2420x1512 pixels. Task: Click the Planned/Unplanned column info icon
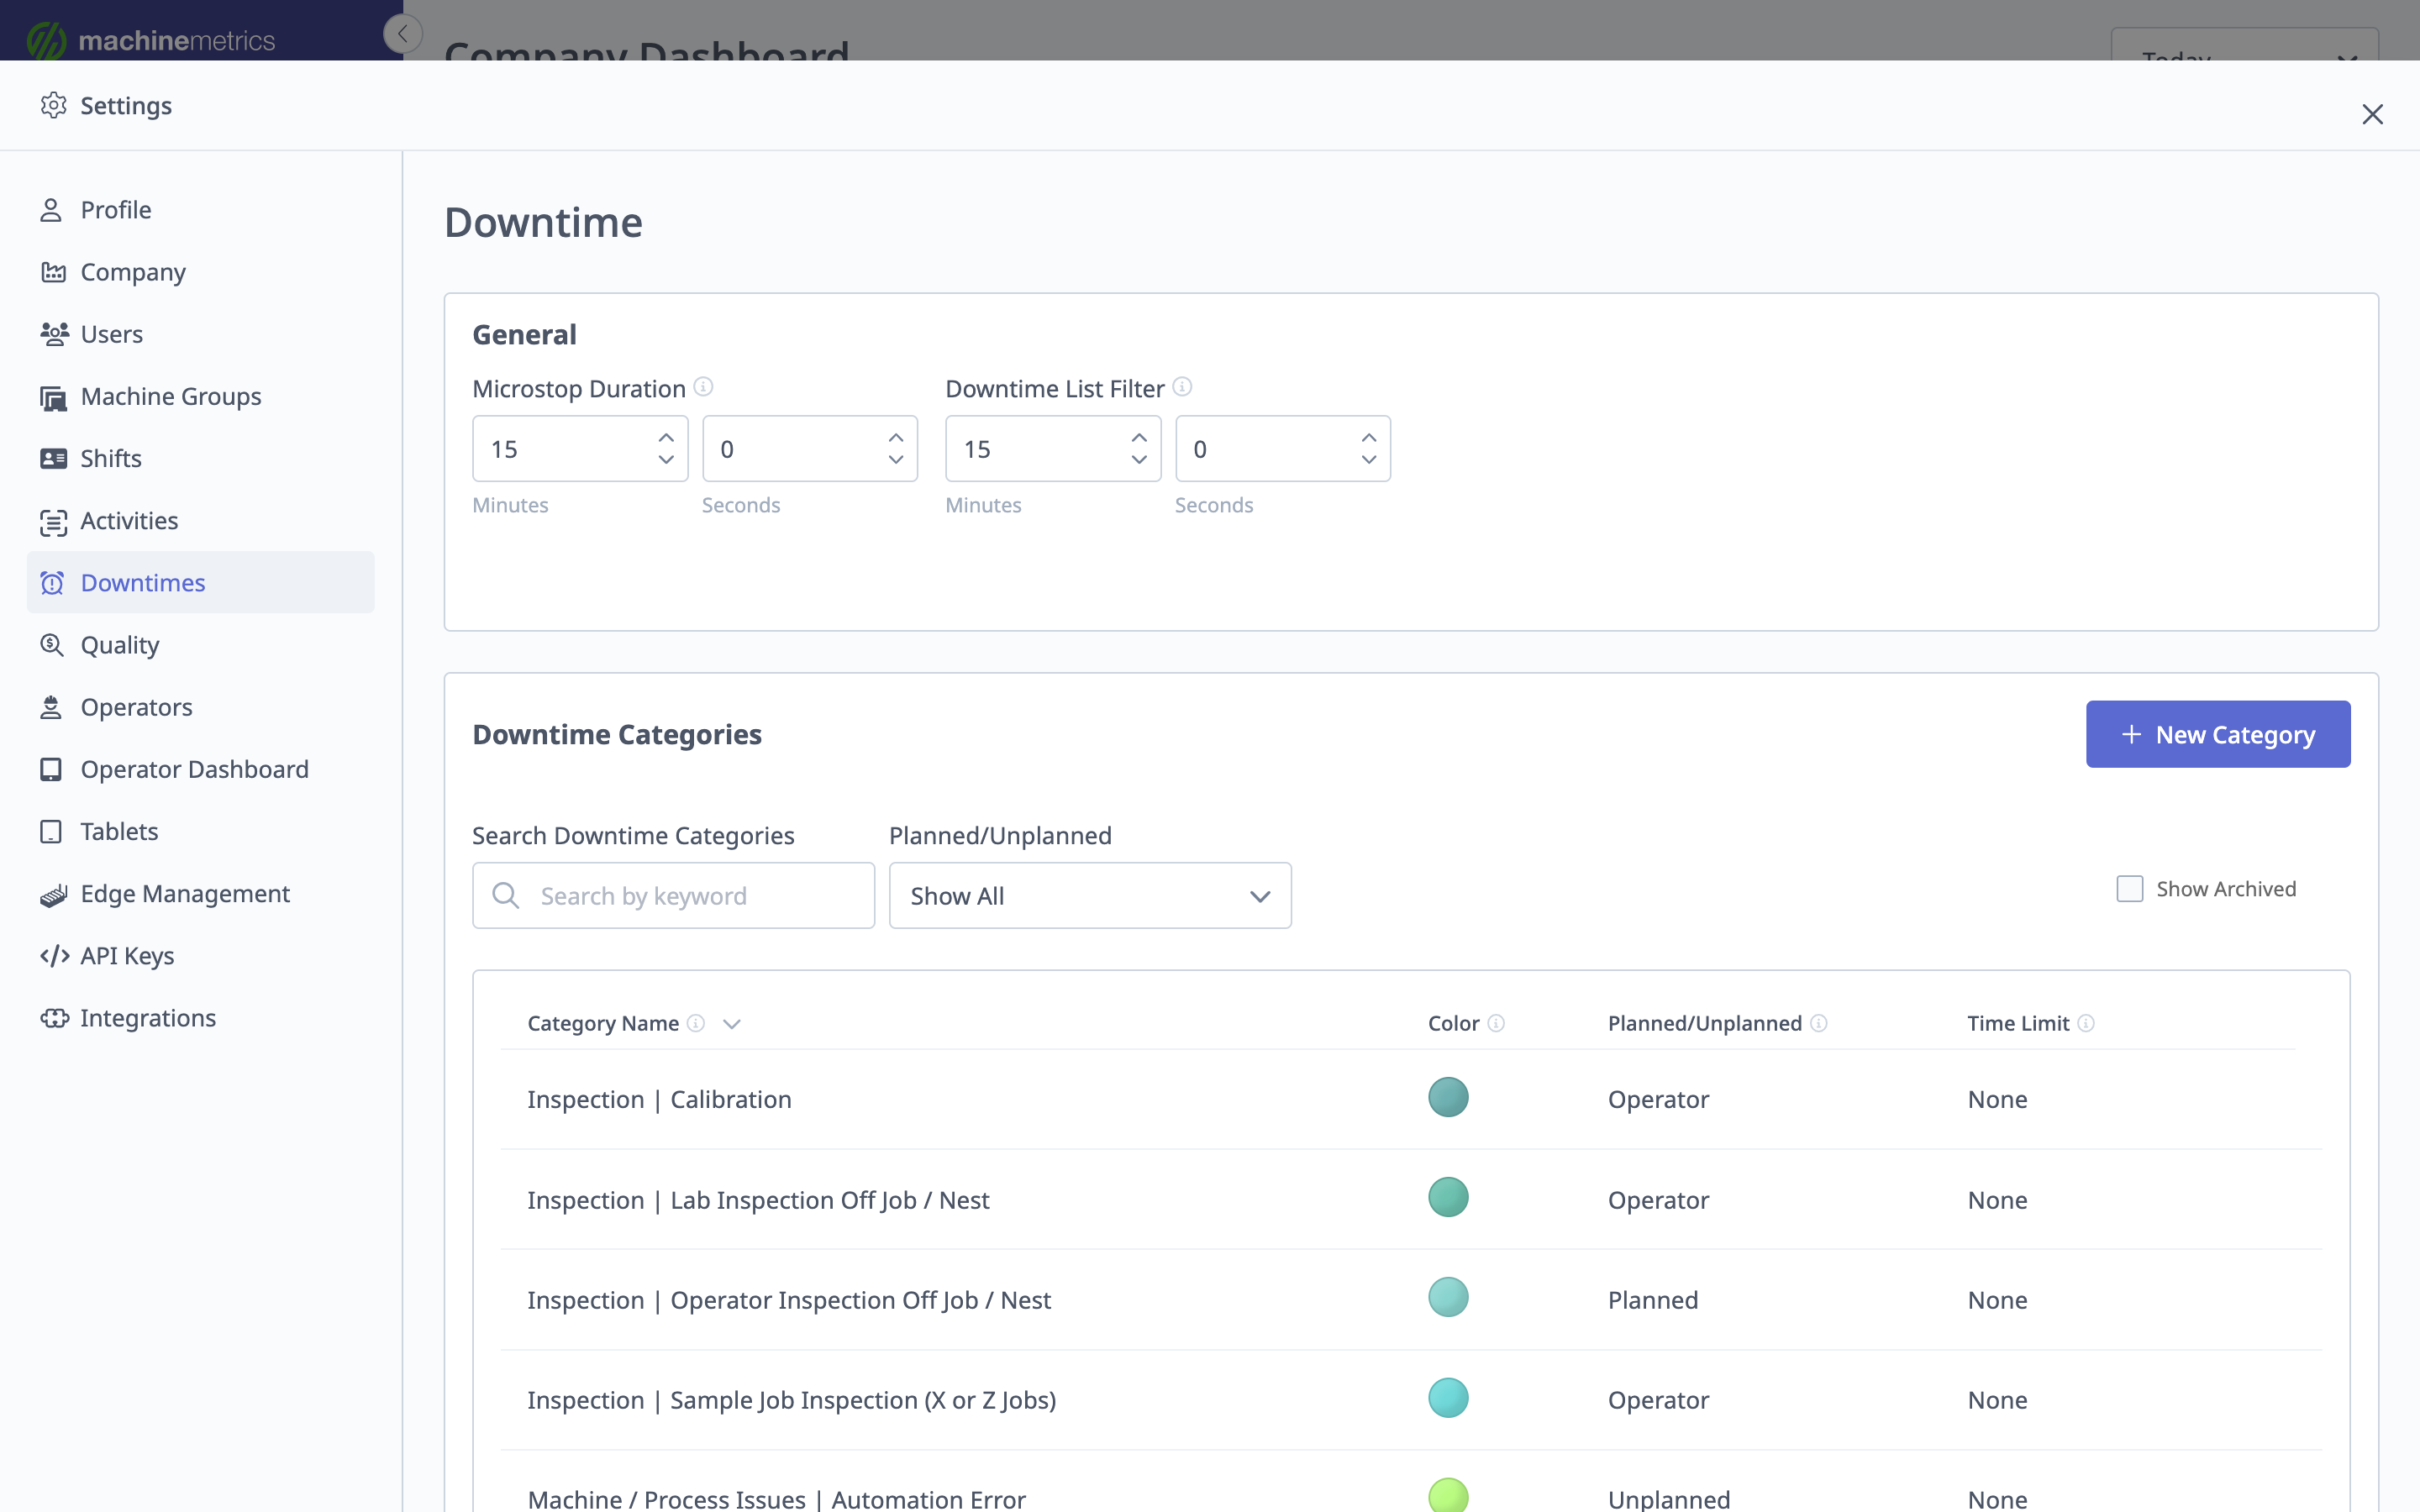tap(1819, 1023)
